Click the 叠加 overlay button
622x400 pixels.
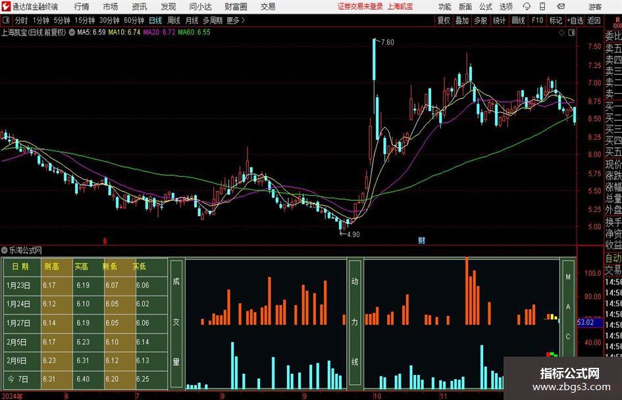(x=462, y=20)
